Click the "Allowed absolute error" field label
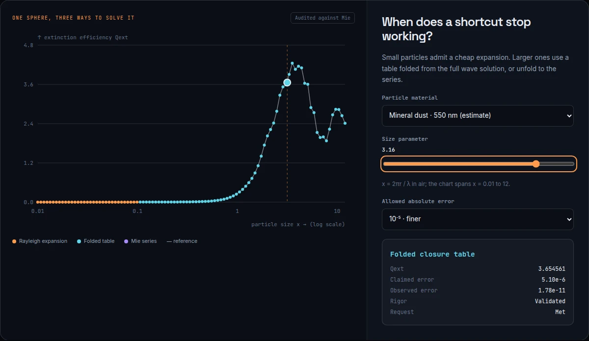Viewport: 589px width, 341px height. (x=418, y=201)
